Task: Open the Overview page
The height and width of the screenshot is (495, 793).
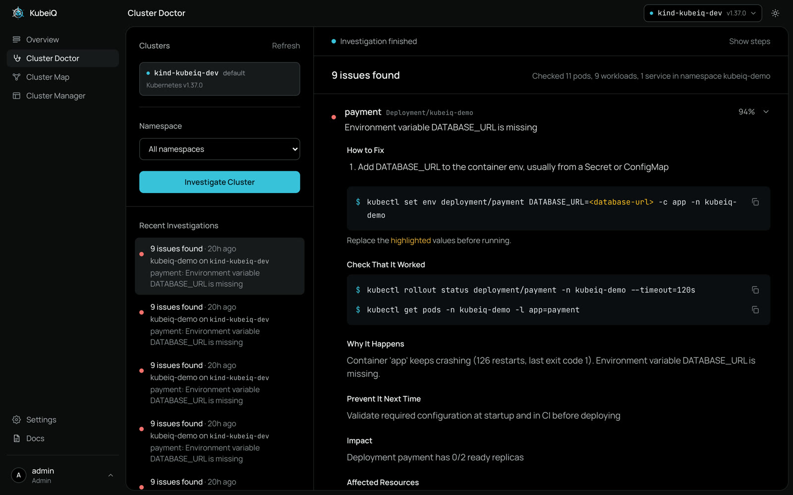Action: [x=62, y=40]
